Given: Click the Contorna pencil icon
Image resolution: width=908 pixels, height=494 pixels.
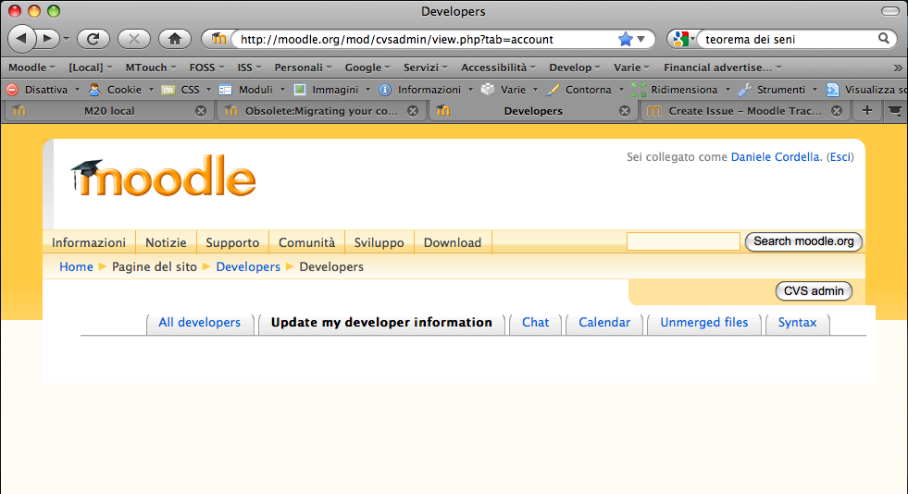Looking at the screenshot, I should pyautogui.click(x=553, y=90).
